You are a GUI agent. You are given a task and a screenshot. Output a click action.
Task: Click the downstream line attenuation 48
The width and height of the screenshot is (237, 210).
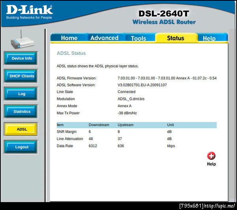91,139
